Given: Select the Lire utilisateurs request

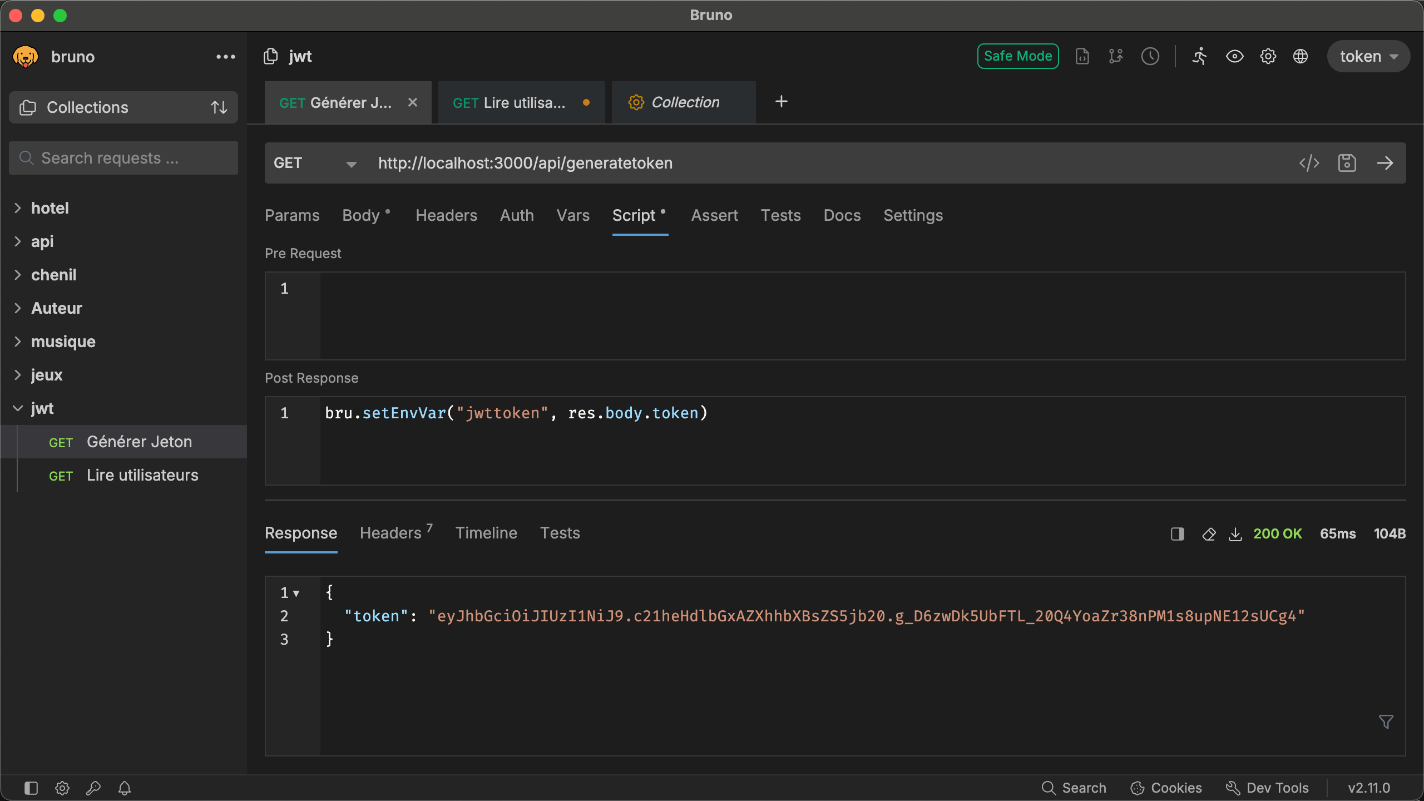Looking at the screenshot, I should 142,475.
